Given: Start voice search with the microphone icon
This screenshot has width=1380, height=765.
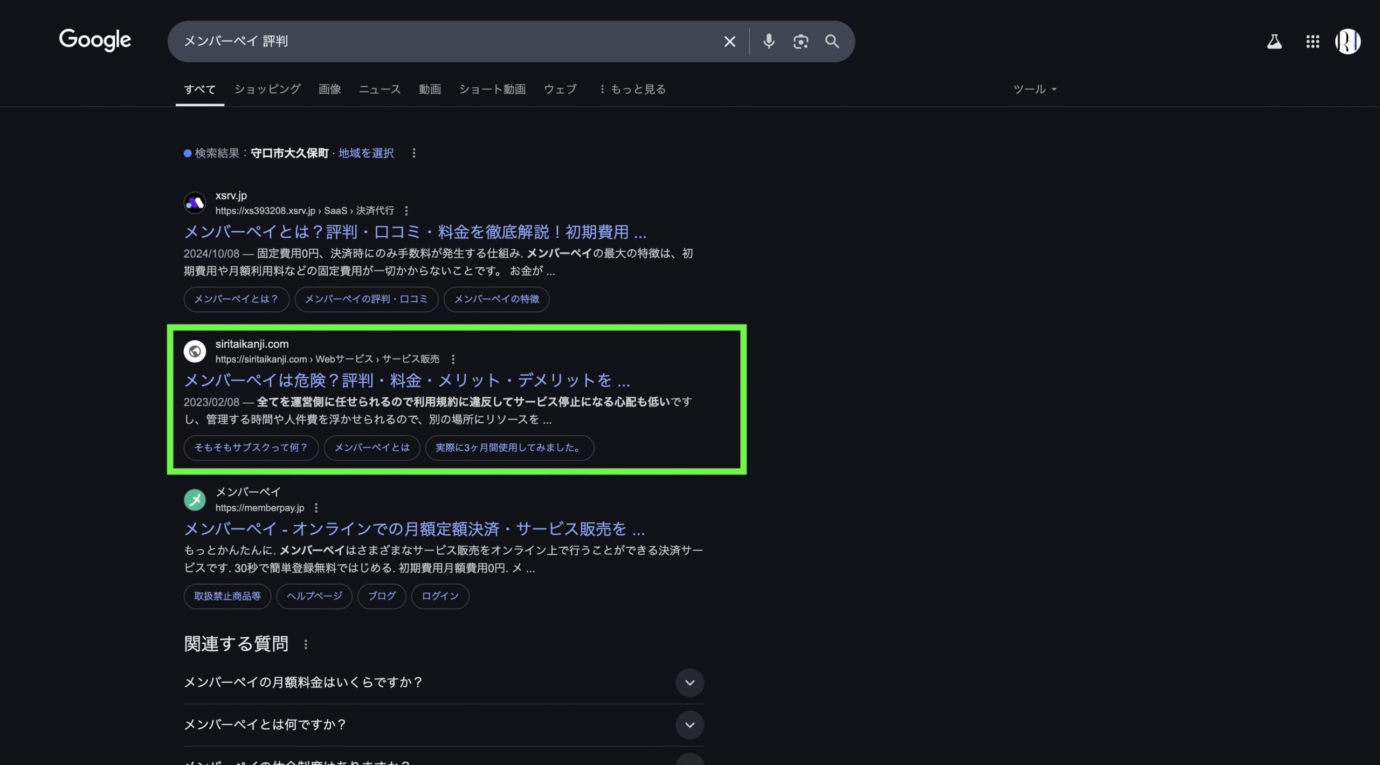Looking at the screenshot, I should coord(769,42).
